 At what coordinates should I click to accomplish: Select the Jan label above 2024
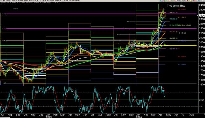coord(138,115)
